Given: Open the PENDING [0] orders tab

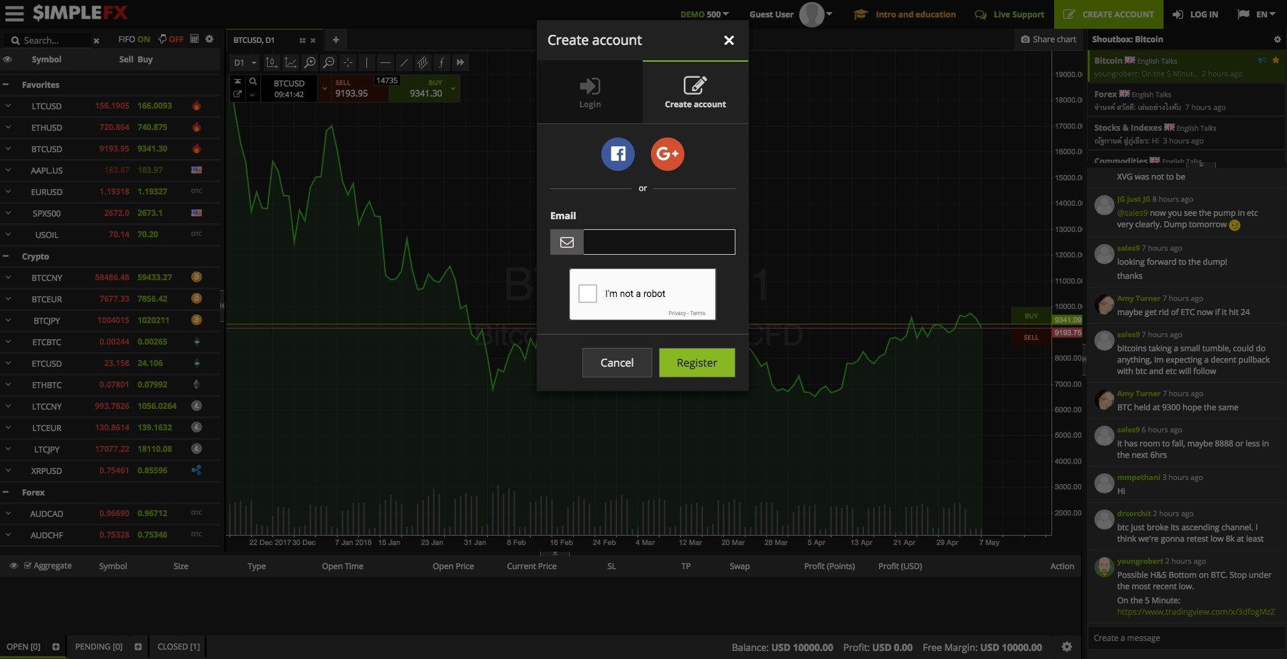Looking at the screenshot, I should 99,647.
